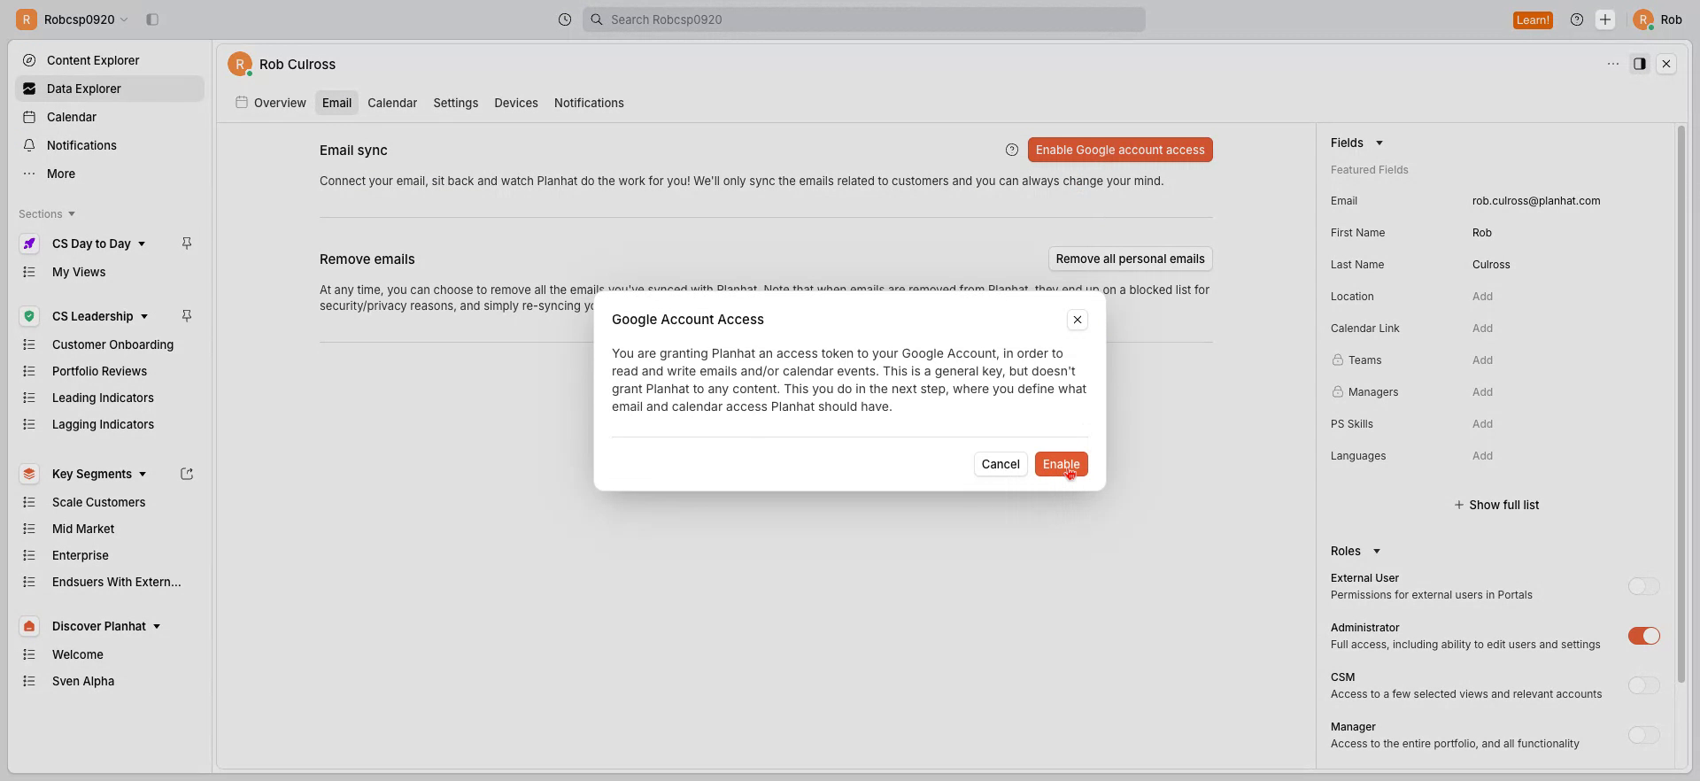Screen dimensions: 1700x781
Task: Open the help question mark icon in top bar
Action: (1577, 19)
